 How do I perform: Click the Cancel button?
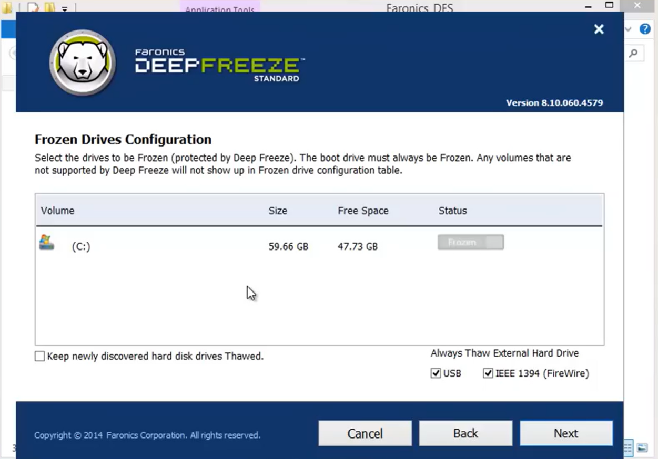(x=365, y=433)
